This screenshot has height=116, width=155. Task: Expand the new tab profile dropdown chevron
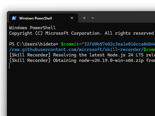(93, 18)
